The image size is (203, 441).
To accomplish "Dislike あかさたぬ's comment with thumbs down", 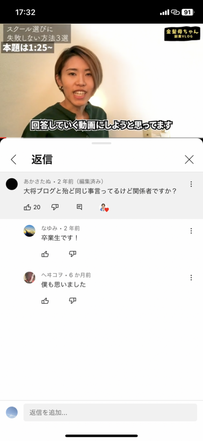I will (55, 208).
